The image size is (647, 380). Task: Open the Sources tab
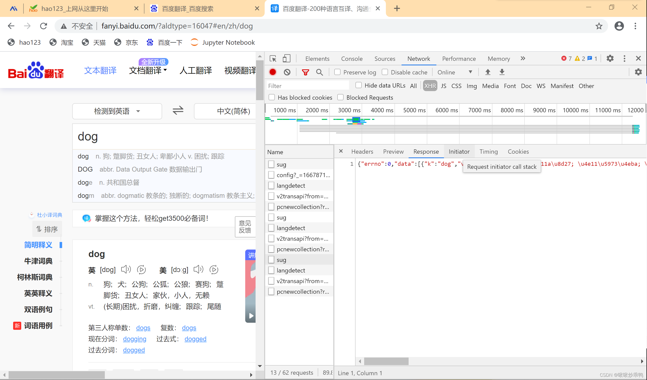pos(385,59)
